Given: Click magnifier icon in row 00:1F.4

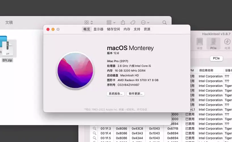Looking at the screenshot, I should 95,133.
